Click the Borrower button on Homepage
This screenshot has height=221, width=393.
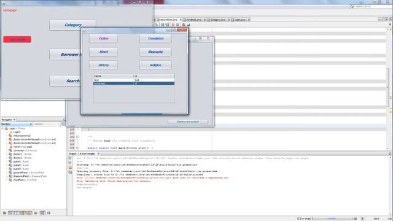66,55
